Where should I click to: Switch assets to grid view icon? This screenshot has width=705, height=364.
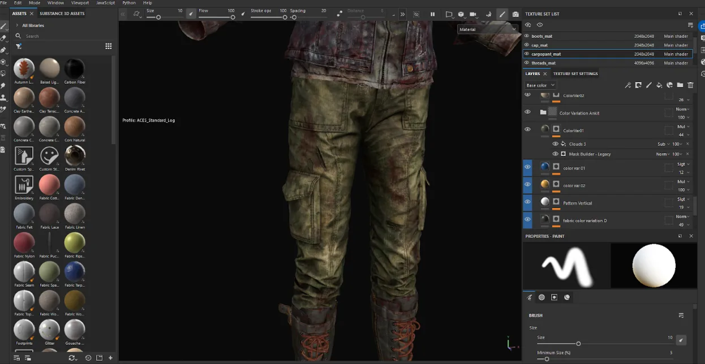[x=109, y=46]
